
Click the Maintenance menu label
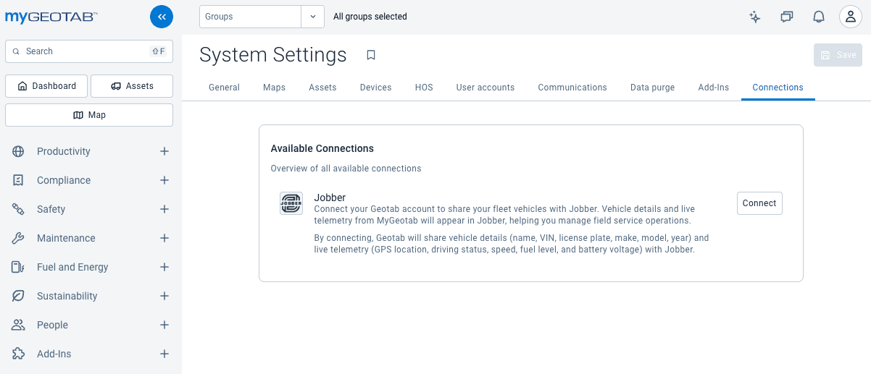click(x=66, y=238)
